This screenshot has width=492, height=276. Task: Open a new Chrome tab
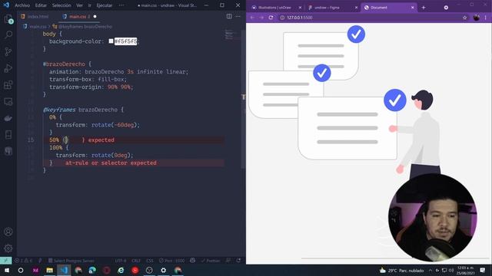click(x=424, y=8)
